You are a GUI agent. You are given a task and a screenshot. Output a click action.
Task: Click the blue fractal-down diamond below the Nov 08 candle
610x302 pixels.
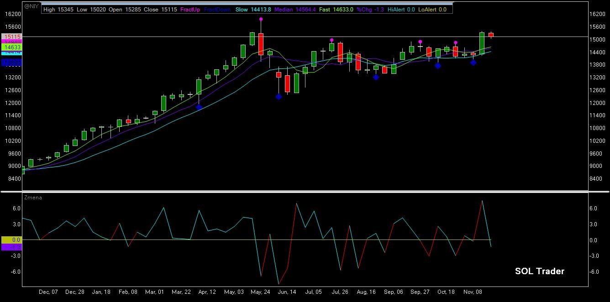[x=473, y=62]
